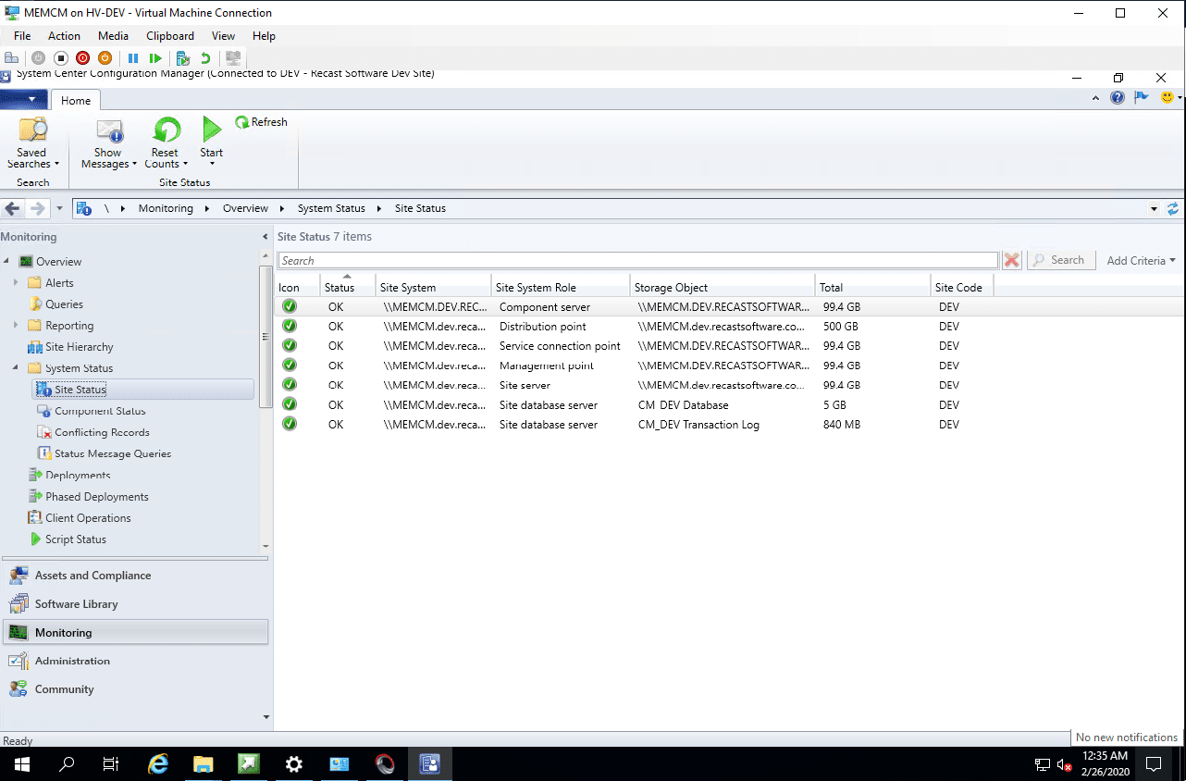The image size is (1186, 781).
Task: Click Show Messages in the ribbon
Action: point(107,139)
